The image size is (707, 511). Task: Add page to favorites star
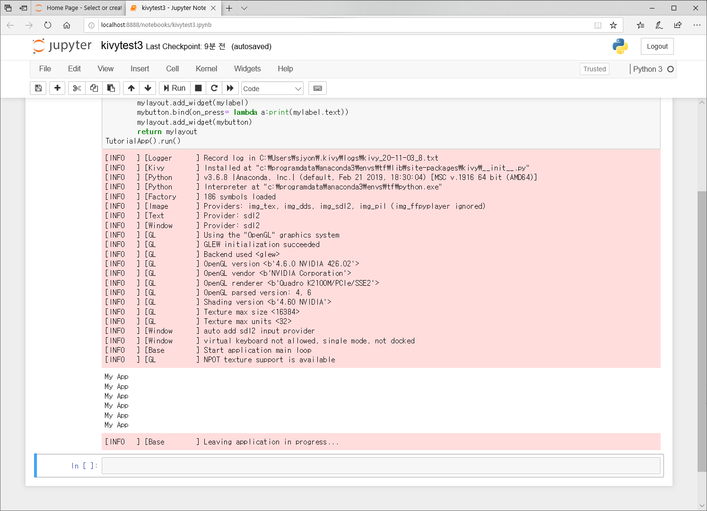[x=613, y=25]
